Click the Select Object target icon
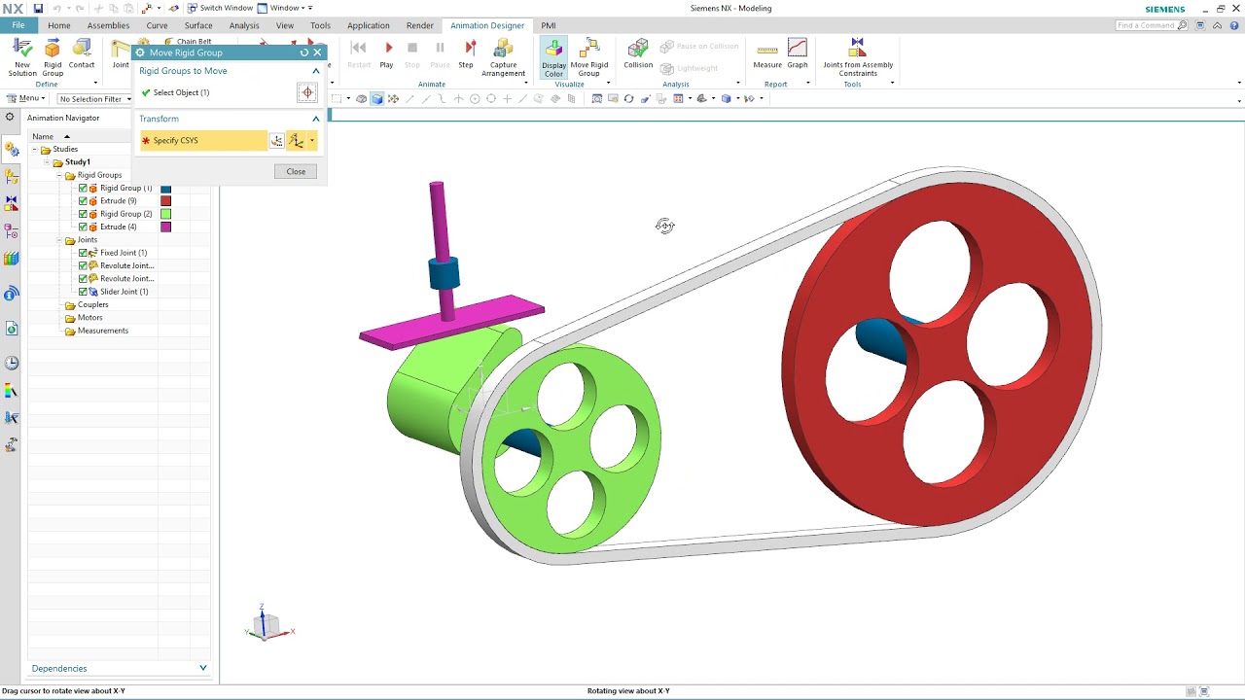Viewport: 1245px width, 700px height. pyautogui.click(x=307, y=92)
